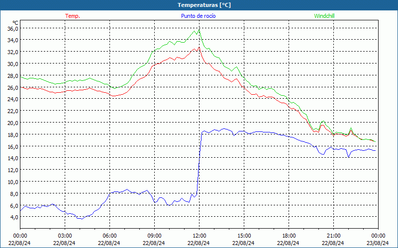This screenshot has height=248, width=398.
Task: Click the 32,0 y-axis value
Action: [x=13, y=52]
